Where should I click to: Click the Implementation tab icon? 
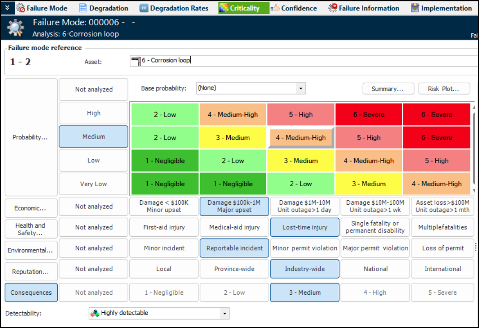(x=415, y=8)
